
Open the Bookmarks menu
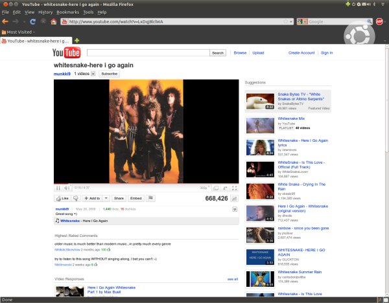(x=67, y=12)
